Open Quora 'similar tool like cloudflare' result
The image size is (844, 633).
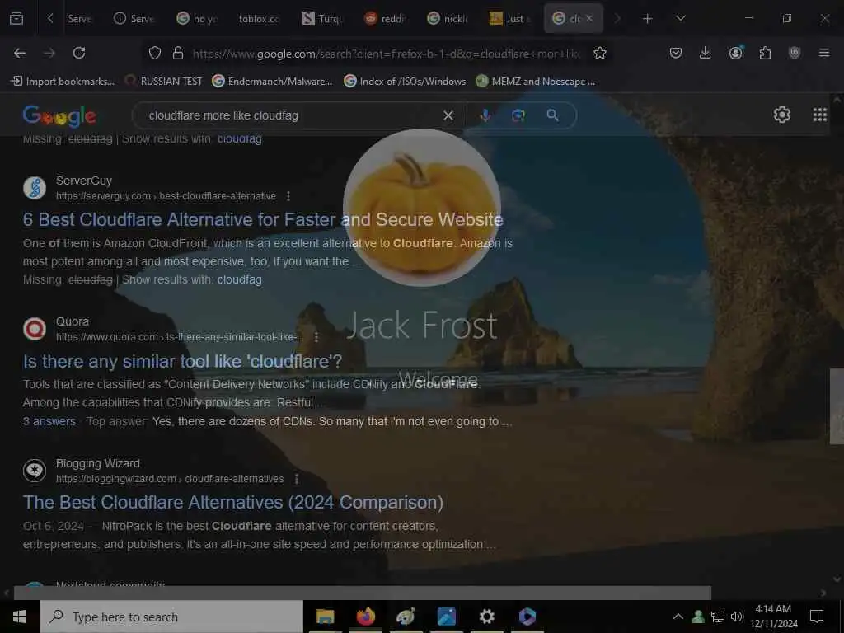tap(182, 361)
